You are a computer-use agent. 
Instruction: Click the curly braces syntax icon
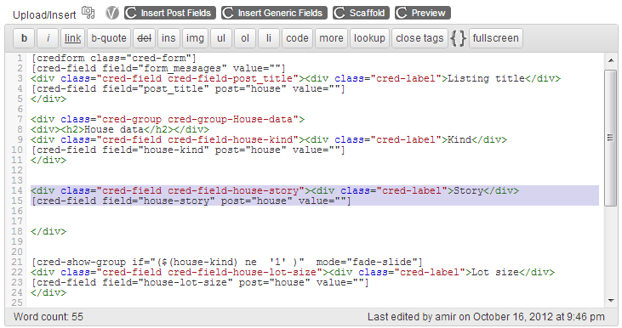tap(458, 38)
